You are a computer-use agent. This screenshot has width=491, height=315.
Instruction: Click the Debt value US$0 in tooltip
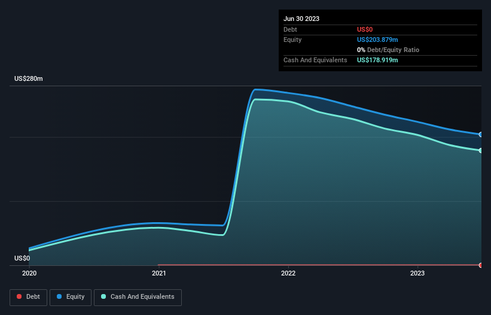tap(365, 29)
